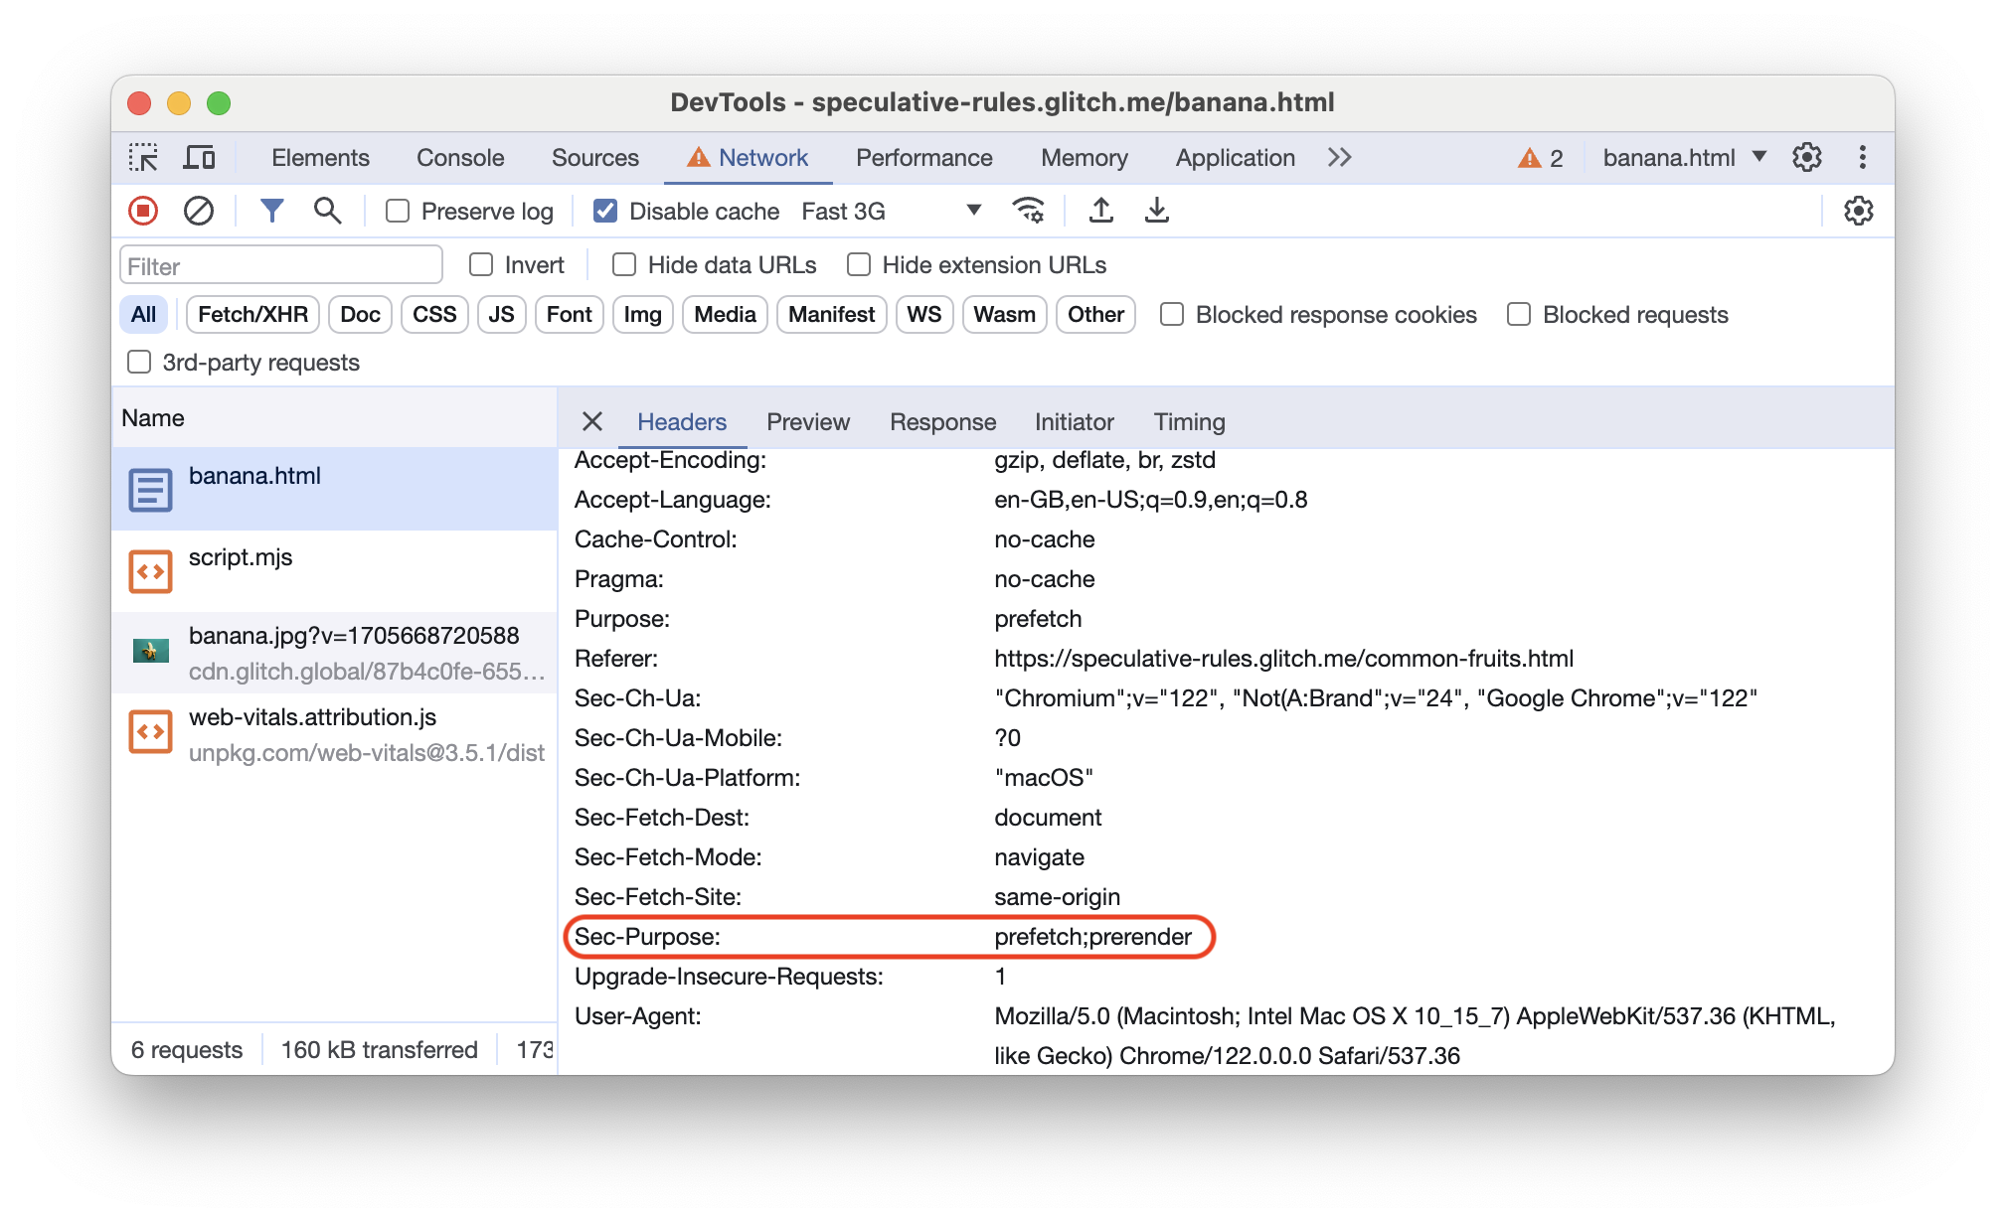Click the DevTools settings gear icon
The width and height of the screenshot is (2006, 1222).
click(1807, 158)
